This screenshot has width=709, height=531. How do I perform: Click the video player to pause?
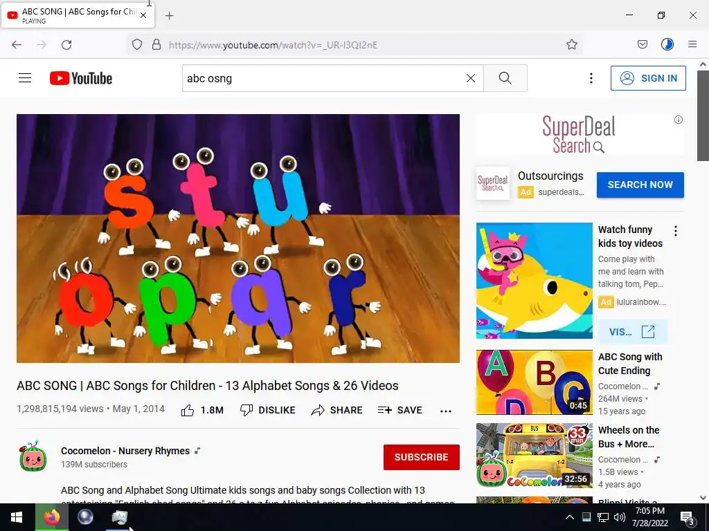[238, 239]
